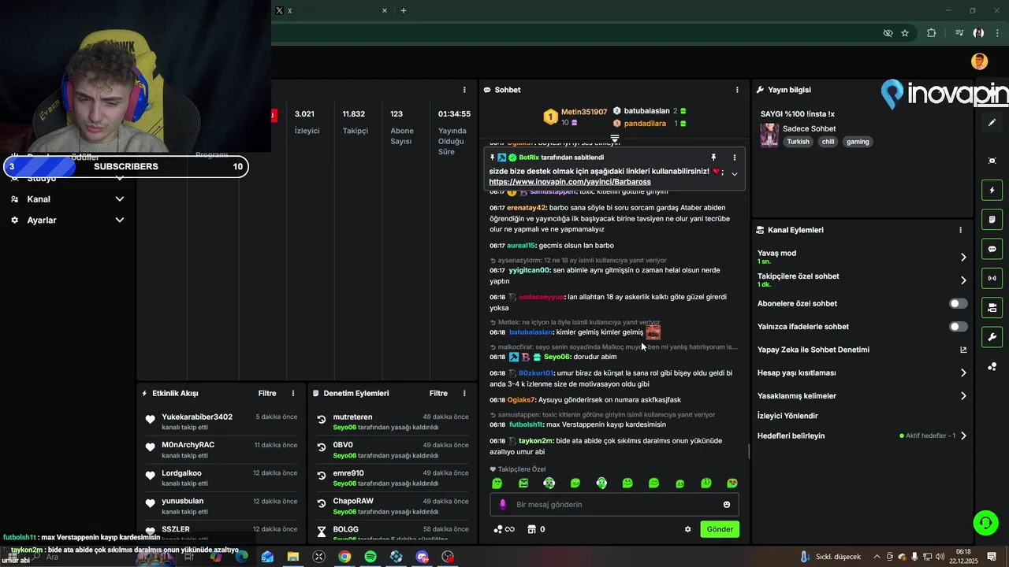
Task: Click the chill stream tag
Action: (x=828, y=142)
